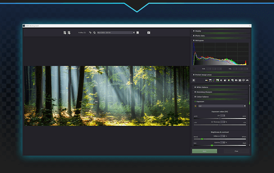The height and width of the screenshot is (173, 274).
Task: Expand the Photo data section
Action: click(221, 36)
